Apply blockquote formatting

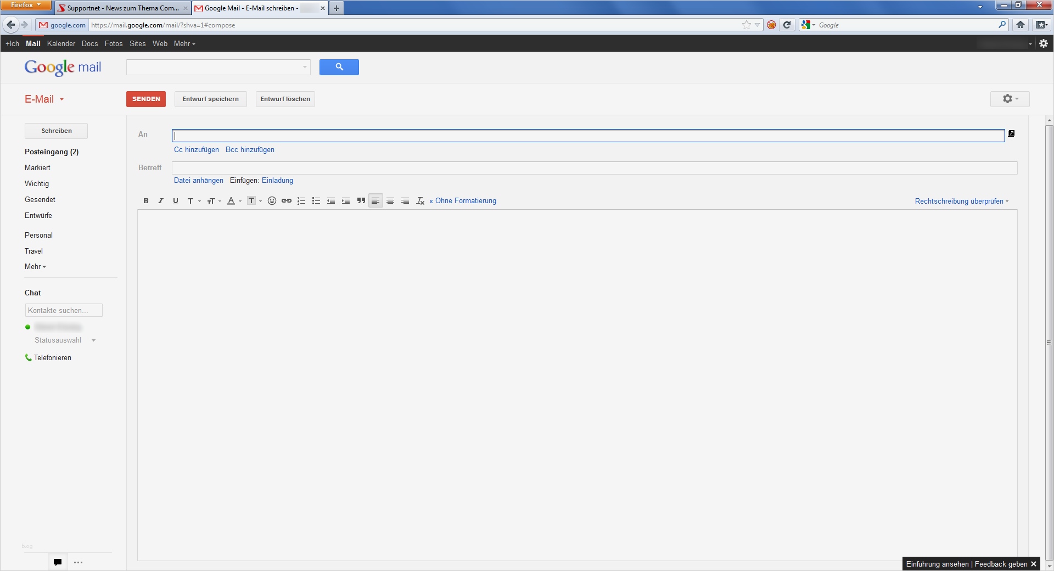361,201
